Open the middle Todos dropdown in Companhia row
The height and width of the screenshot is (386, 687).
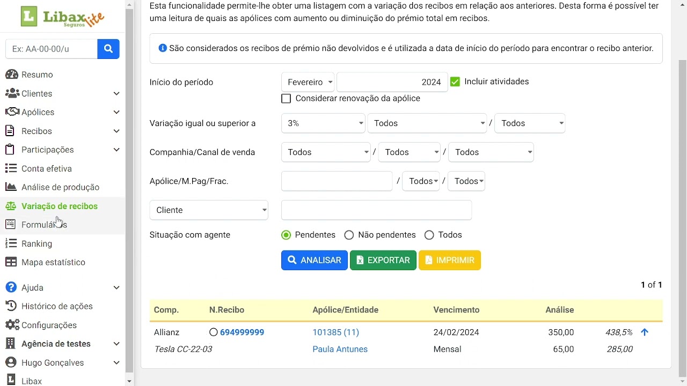tap(409, 152)
